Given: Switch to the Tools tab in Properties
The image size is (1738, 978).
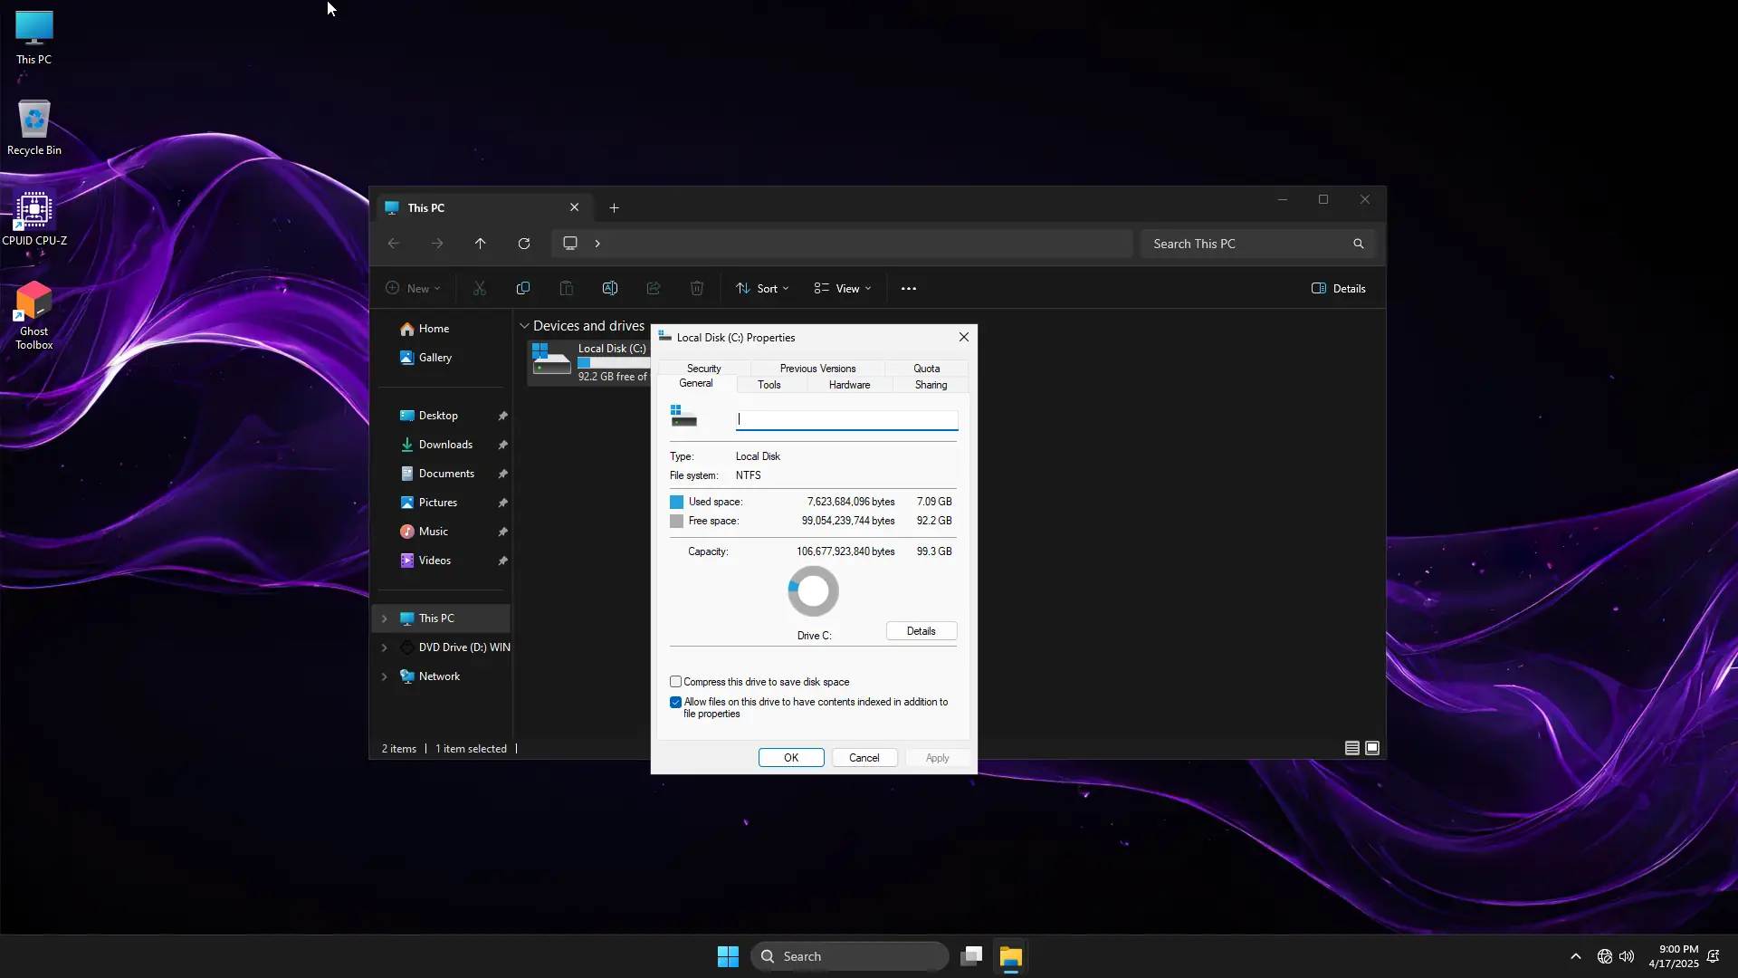Looking at the screenshot, I should pyautogui.click(x=769, y=384).
